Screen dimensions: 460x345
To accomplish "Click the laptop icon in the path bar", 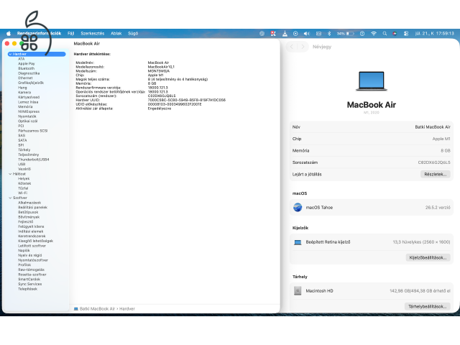I will coord(75,309).
